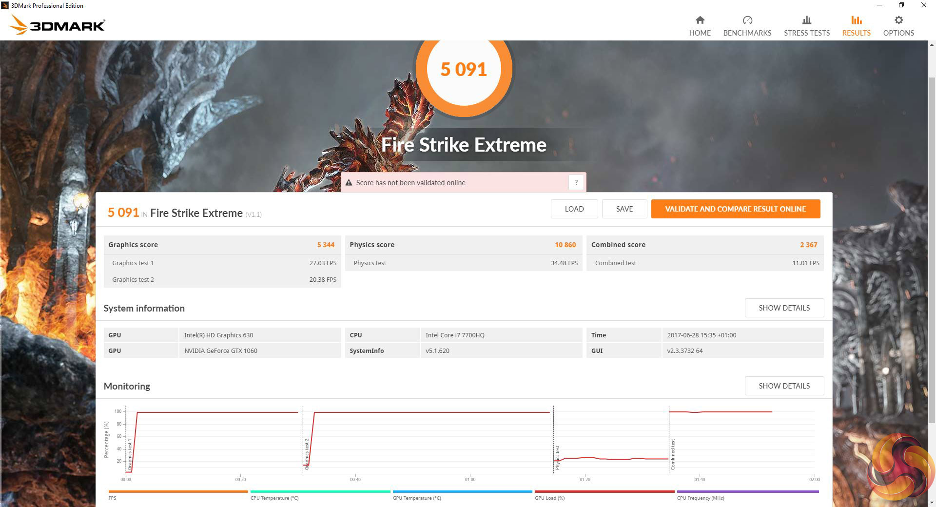Click the 3DMark logo
This screenshot has height=507, width=936.
coord(57,25)
